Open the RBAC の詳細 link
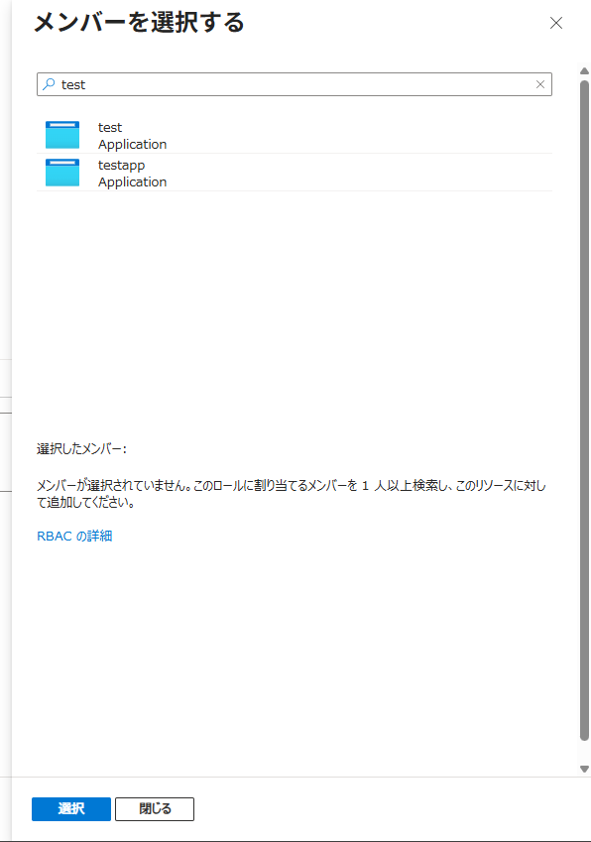 pyautogui.click(x=74, y=536)
